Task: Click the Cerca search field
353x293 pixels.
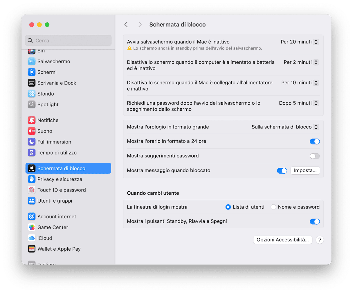Action: click(68, 41)
